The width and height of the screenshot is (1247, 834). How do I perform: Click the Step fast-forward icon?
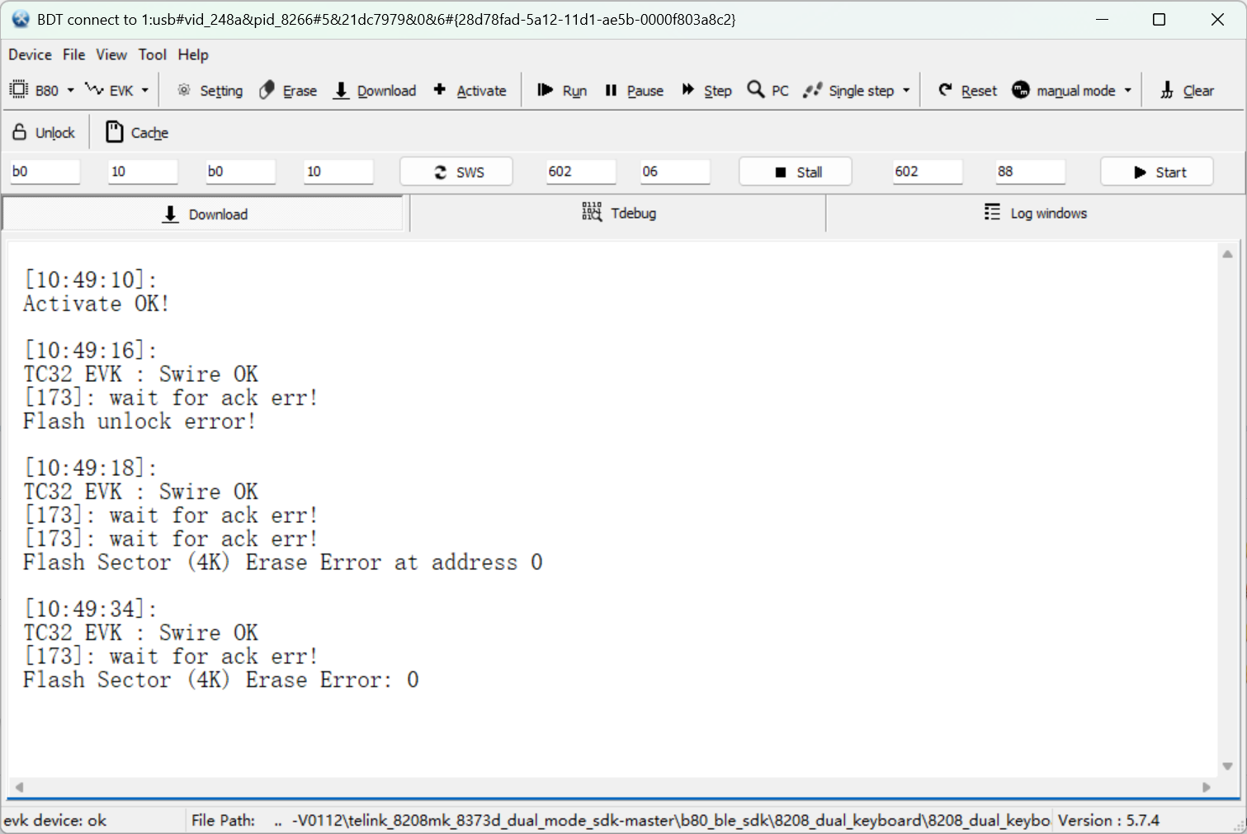coord(687,89)
